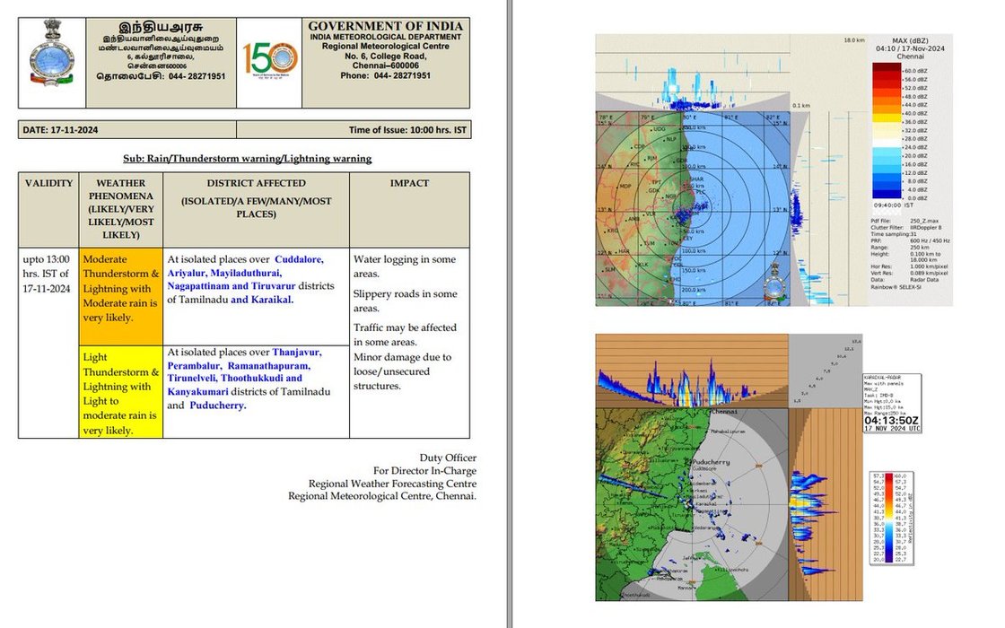Click the 'Sub: Rain/Thunderstorm warning/Lightning warning' line

click(248, 158)
